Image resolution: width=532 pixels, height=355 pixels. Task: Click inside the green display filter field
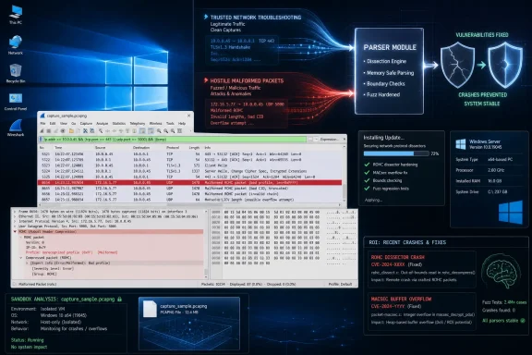175,140
